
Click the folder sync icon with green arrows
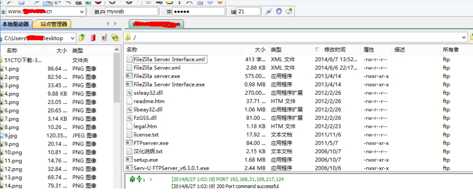pos(115,37)
